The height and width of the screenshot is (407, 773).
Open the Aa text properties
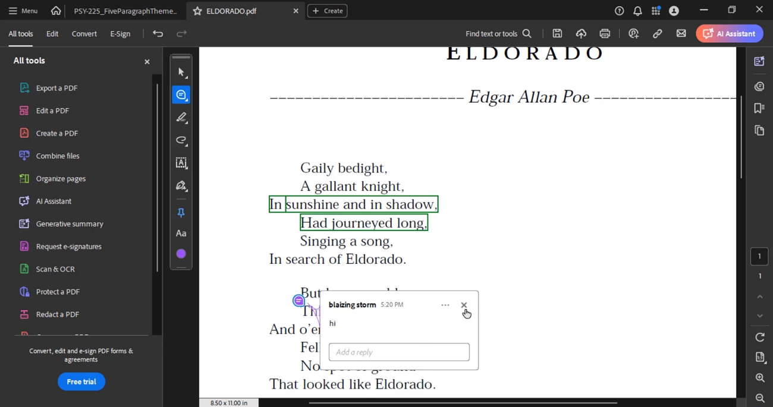[181, 234]
